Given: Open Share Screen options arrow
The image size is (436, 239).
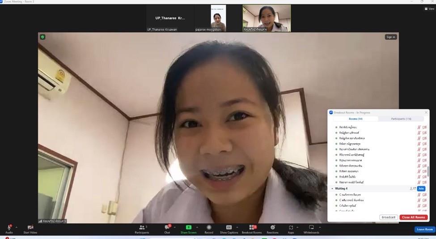Looking at the screenshot, I should [197, 227].
